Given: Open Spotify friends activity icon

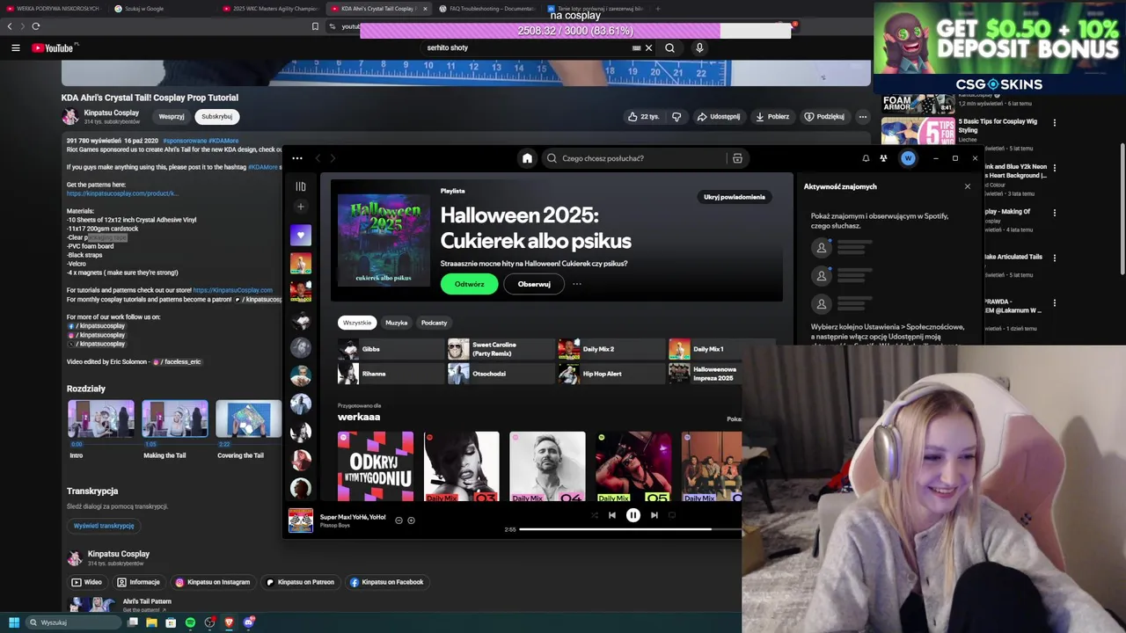Looking at the screenshot, I should [883, 158].
